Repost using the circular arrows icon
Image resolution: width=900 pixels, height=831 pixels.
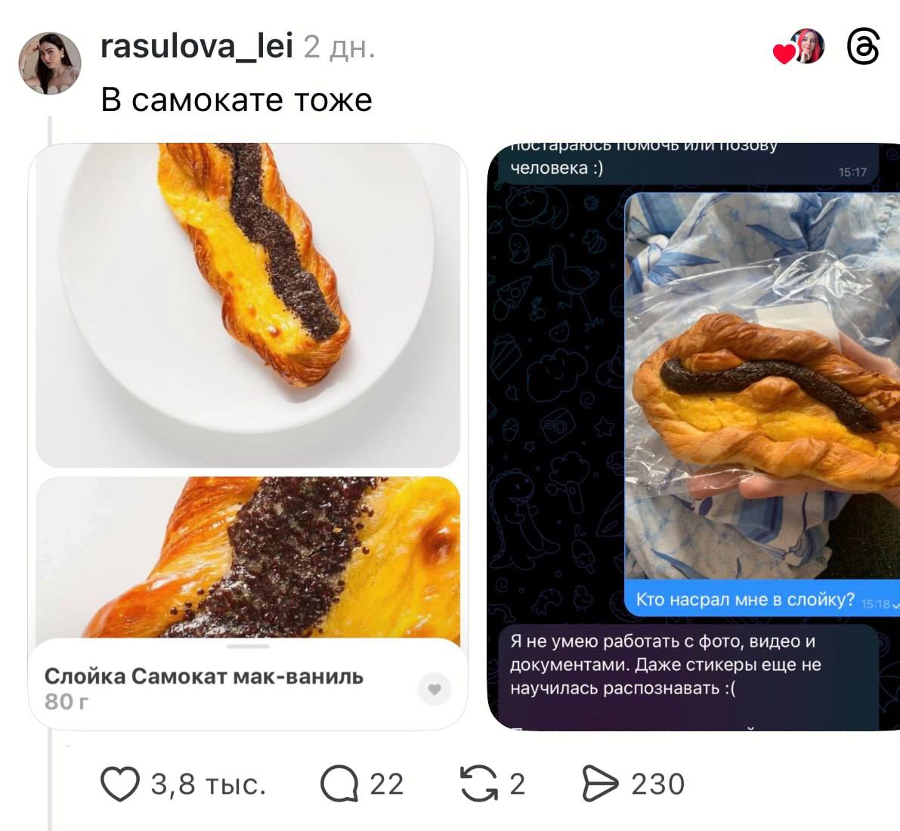479,783
